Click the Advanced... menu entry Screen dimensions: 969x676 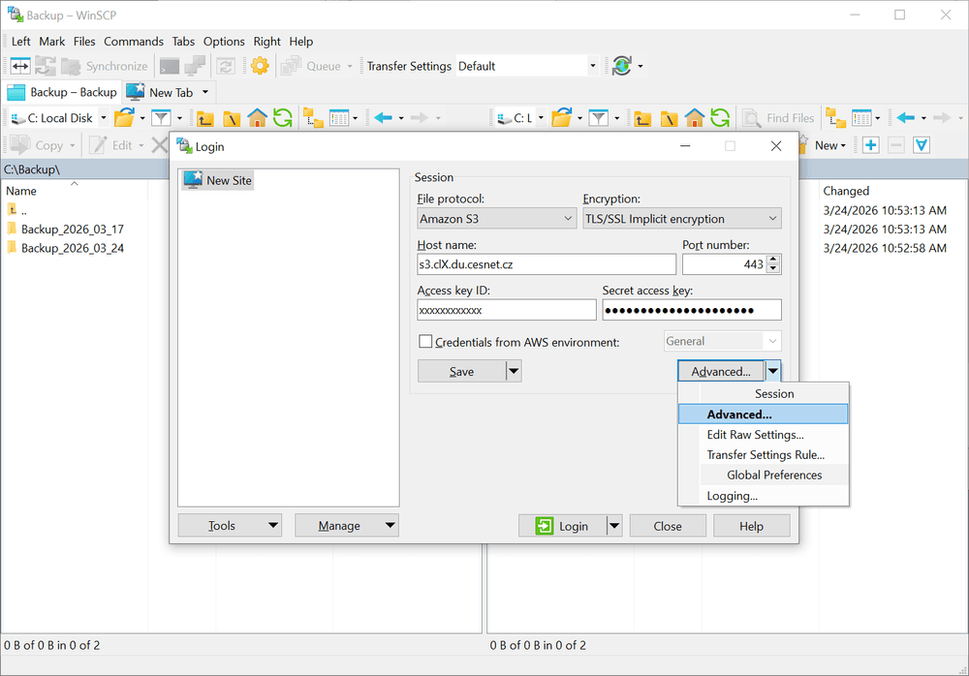pyautogui.click(x=764, y=414)
